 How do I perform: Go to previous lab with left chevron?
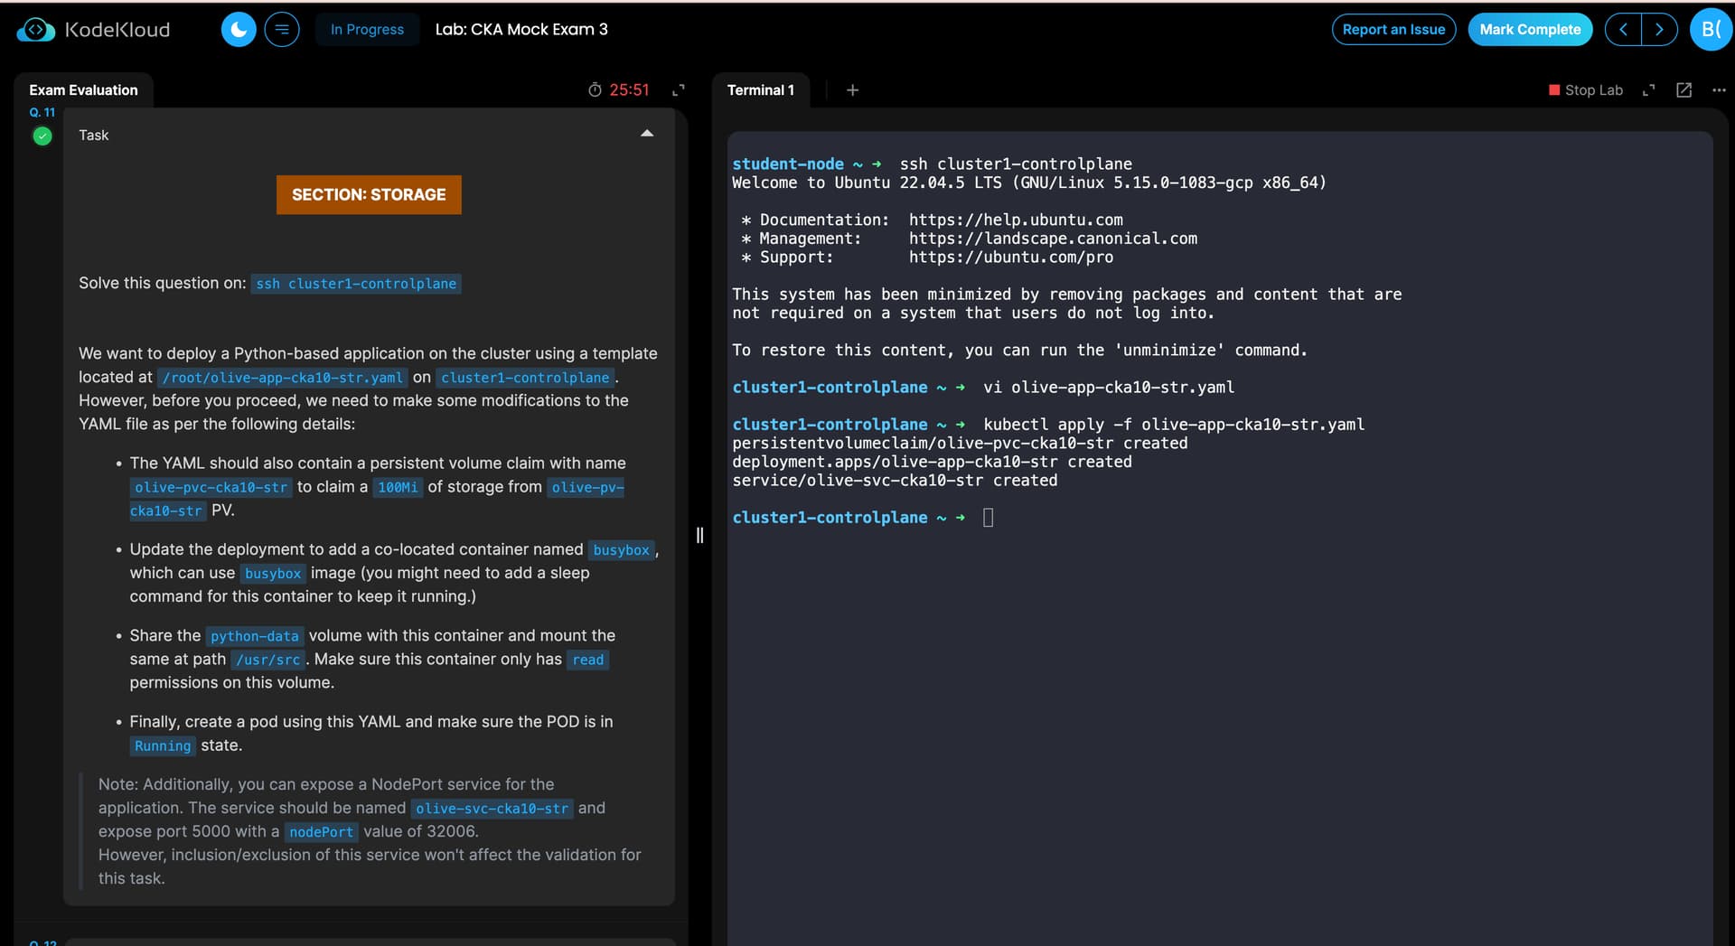[1623, 30]
